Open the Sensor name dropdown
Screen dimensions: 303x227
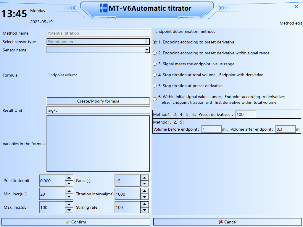click(147, 50)
